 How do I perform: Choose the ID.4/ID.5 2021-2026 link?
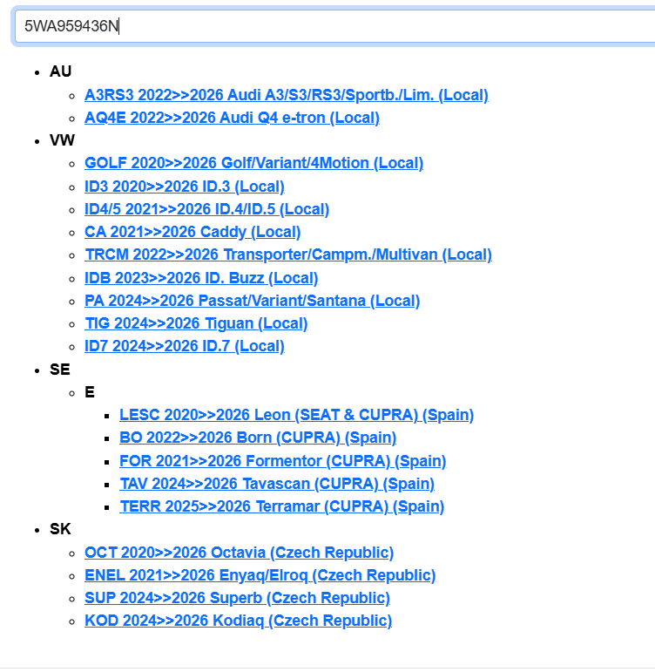(x=206, y=209)
